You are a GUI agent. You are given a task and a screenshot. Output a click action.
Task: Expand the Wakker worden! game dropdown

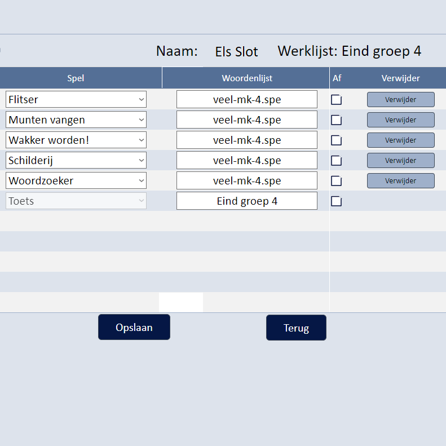pos(76,140)
